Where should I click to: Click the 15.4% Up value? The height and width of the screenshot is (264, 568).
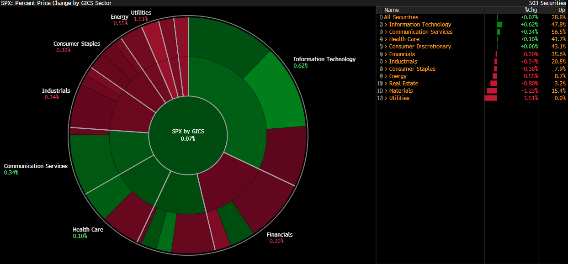pos(558,91)
